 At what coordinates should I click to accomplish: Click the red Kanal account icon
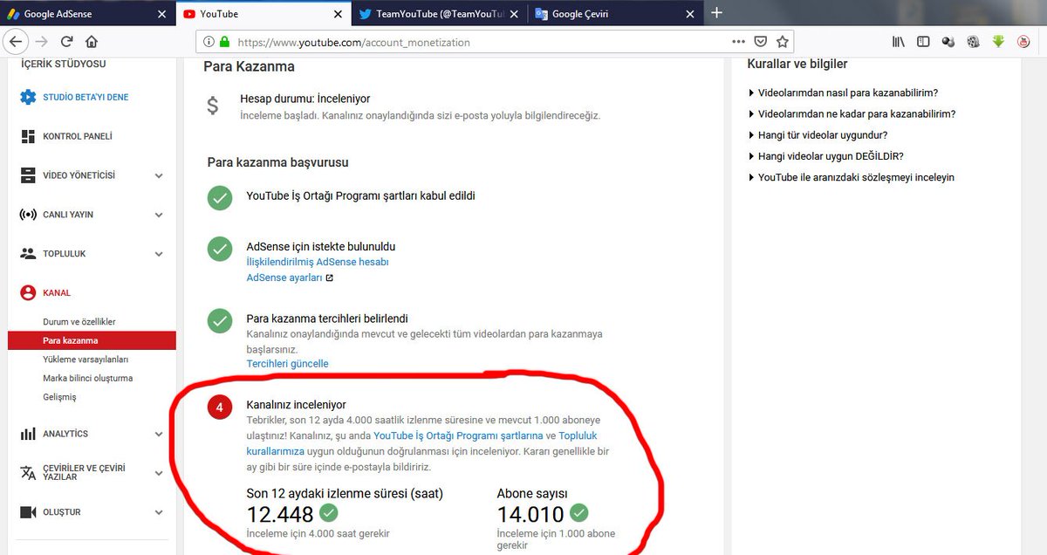tap(28, 292)
